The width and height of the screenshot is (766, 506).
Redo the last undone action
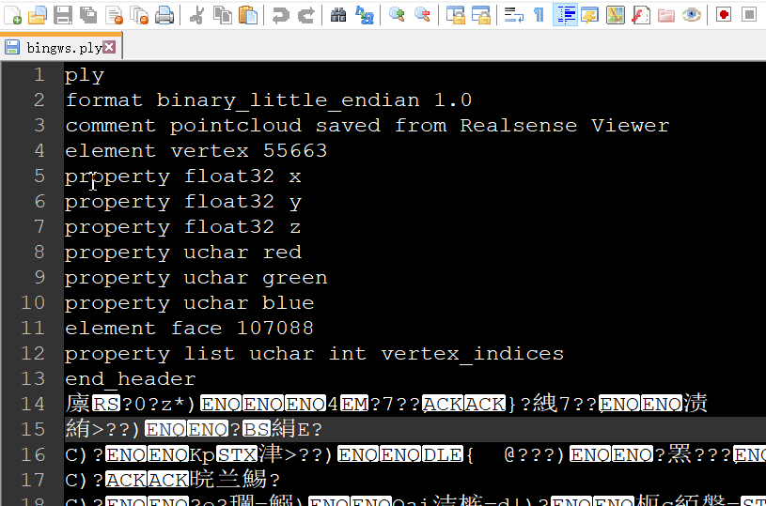coord(305,15)
